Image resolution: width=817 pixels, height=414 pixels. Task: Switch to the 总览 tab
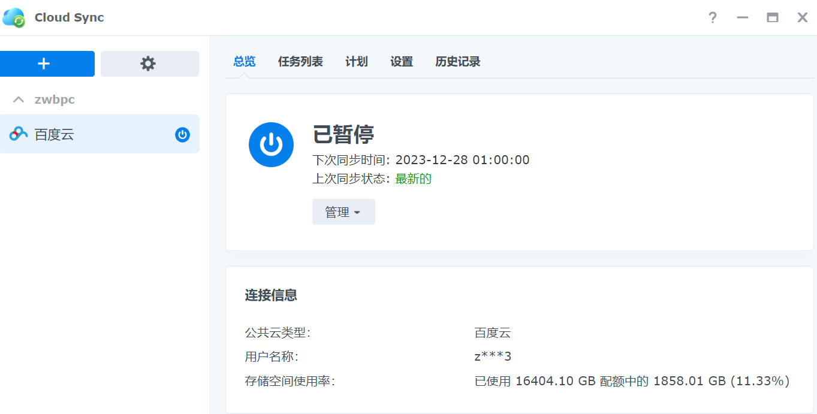coord(245,62)
